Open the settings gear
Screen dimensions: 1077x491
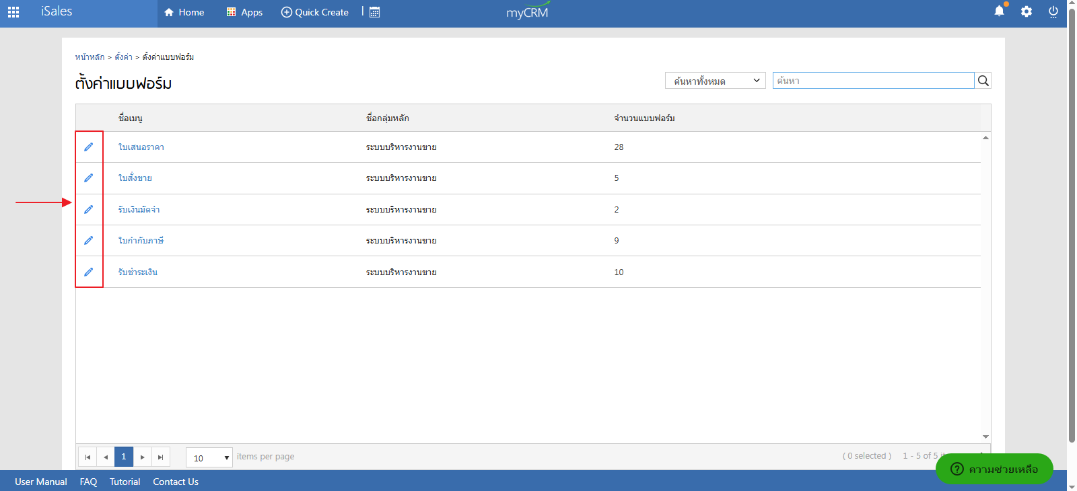pos(1026,11)
